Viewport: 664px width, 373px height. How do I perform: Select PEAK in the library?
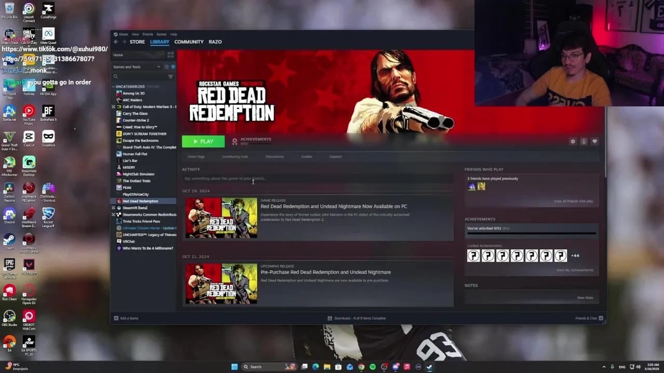(x=127, y=188)
